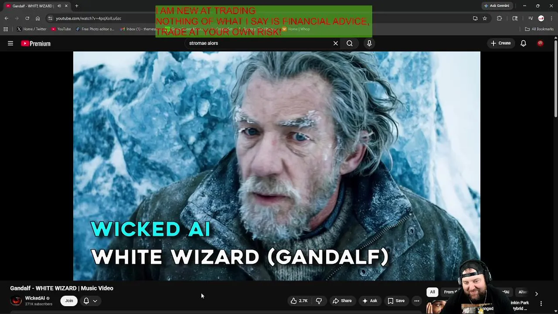558x314 pixels.
Task: Mute the tab via speaker icon
Action: coord(59,6)
